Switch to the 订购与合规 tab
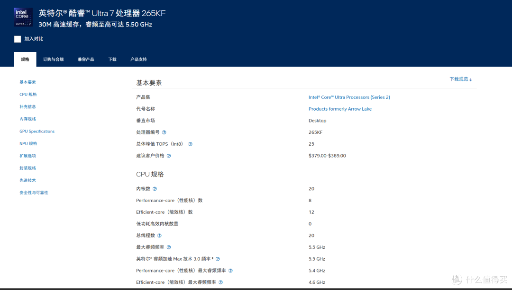Image resolution: width=512 pixels, height=290 pixels. click(53, 59)
